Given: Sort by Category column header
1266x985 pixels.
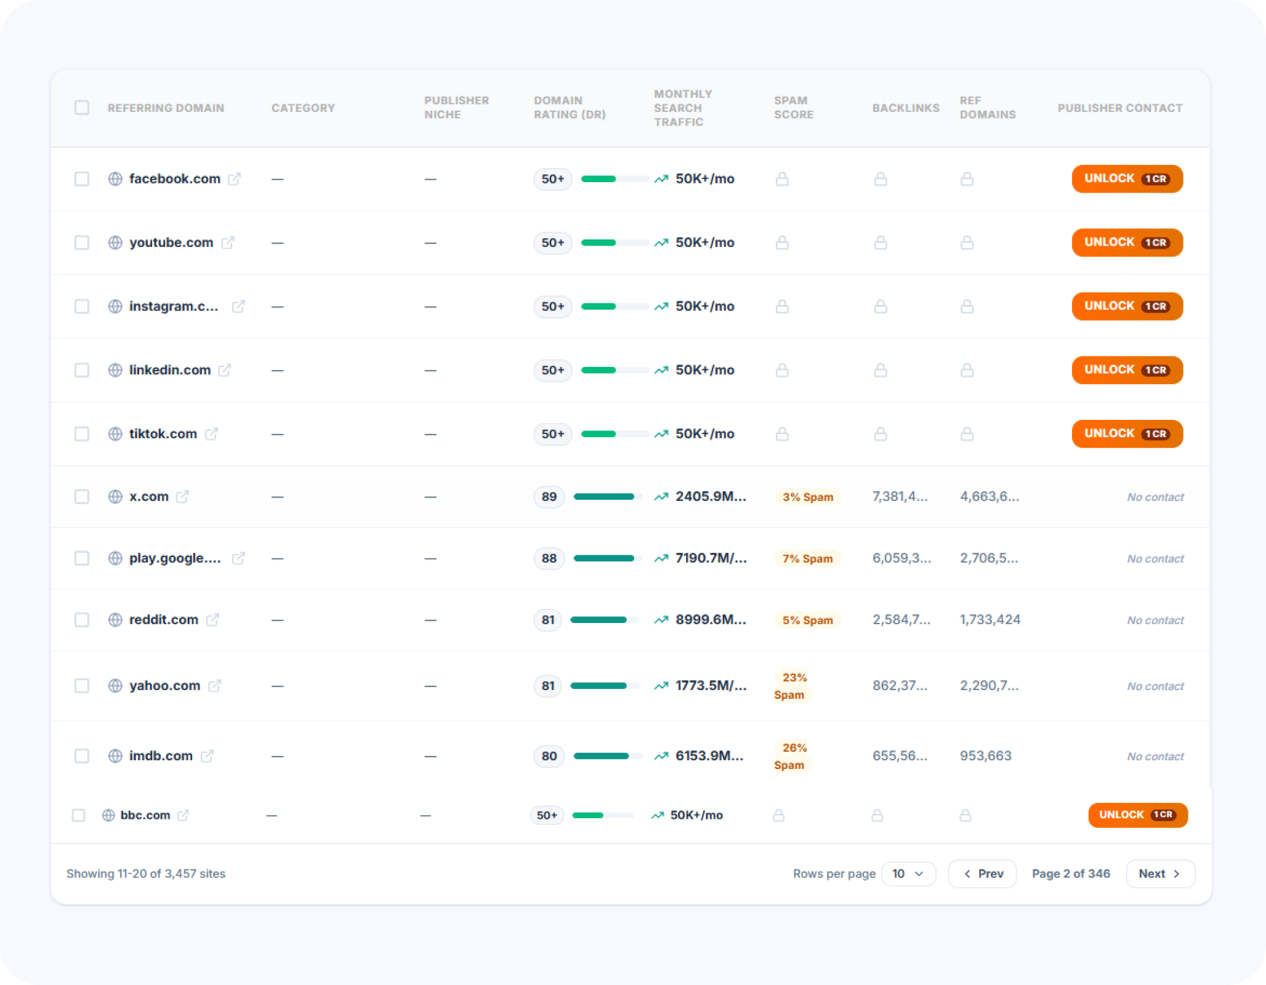Looking at the screenshot, I should [303, 108].
